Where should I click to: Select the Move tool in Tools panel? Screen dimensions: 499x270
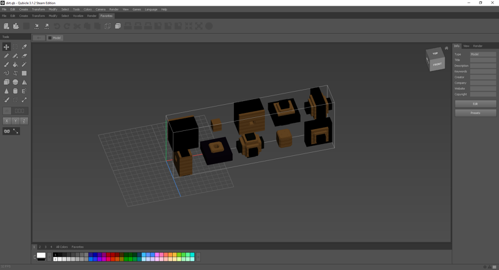pos(6,47)
